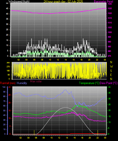The height and width of the screenshot is (141, 118).
Task: Click the 'Windspeed (kph)' axis title
Action: coord(19,2)
